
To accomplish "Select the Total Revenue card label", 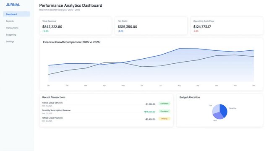I will (x=49, y=21).
